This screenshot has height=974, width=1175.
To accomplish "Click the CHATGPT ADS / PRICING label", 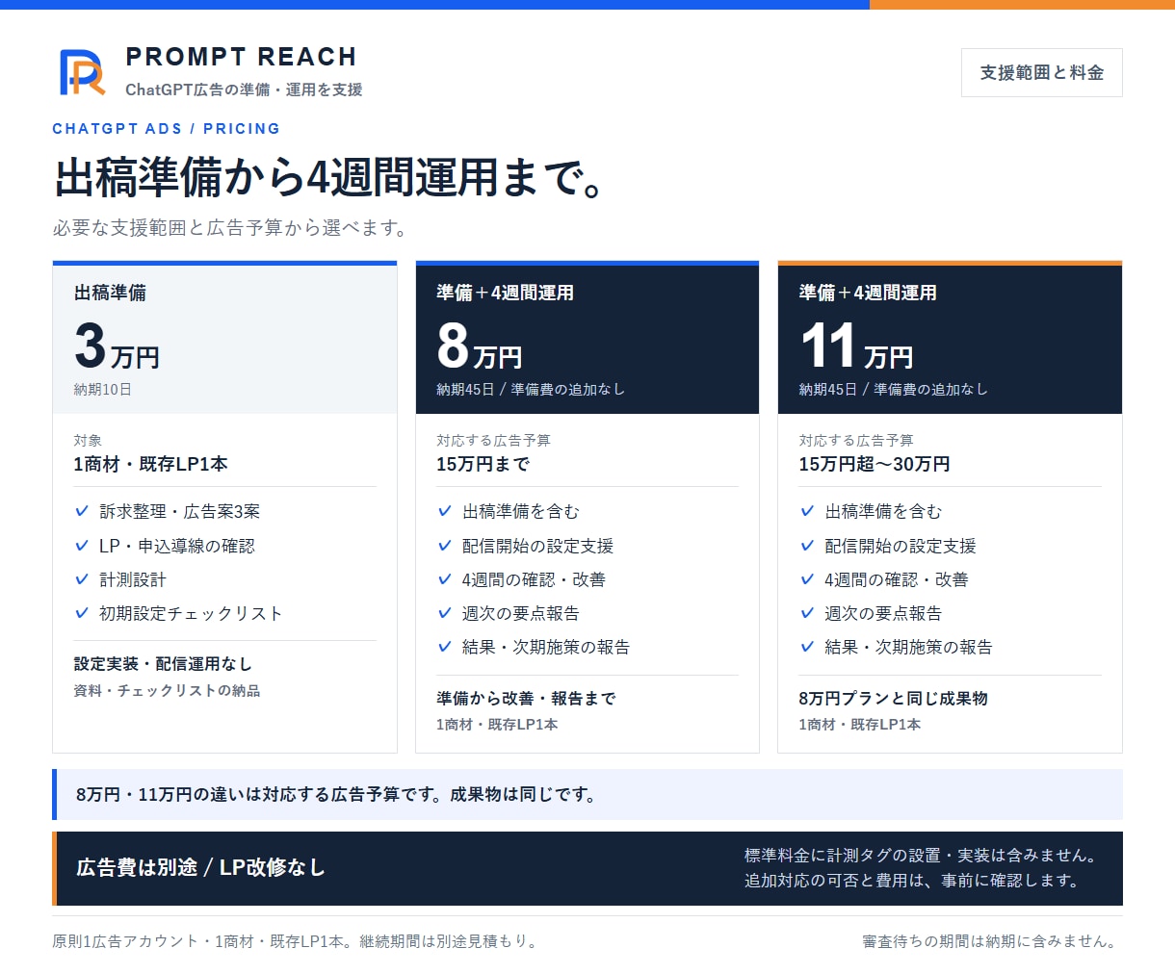I will (167, 129).
